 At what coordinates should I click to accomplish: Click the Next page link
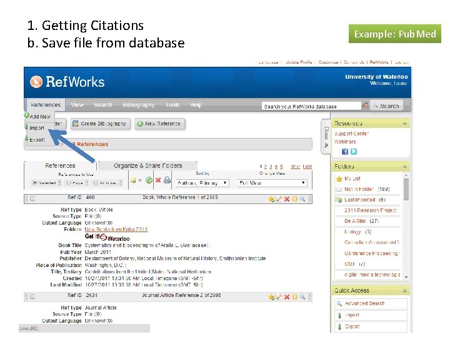pyautogui.click(x=295, y=167)
